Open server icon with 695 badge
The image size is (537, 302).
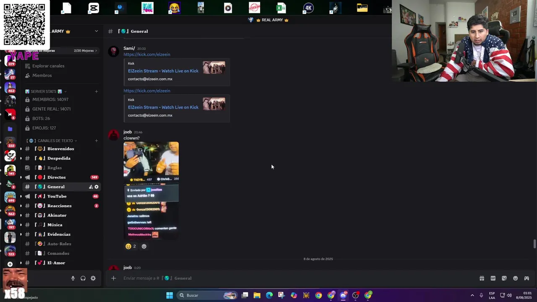[10, 197]
